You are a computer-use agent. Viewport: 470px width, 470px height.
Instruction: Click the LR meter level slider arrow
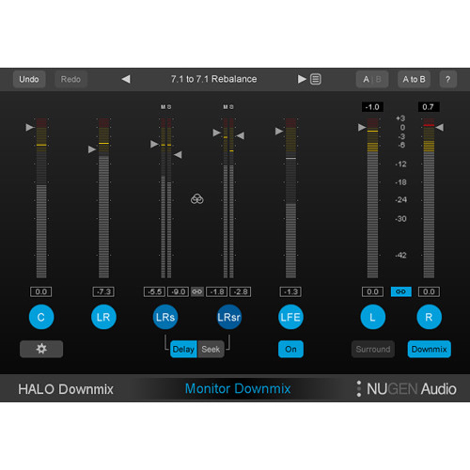point(92,149)
